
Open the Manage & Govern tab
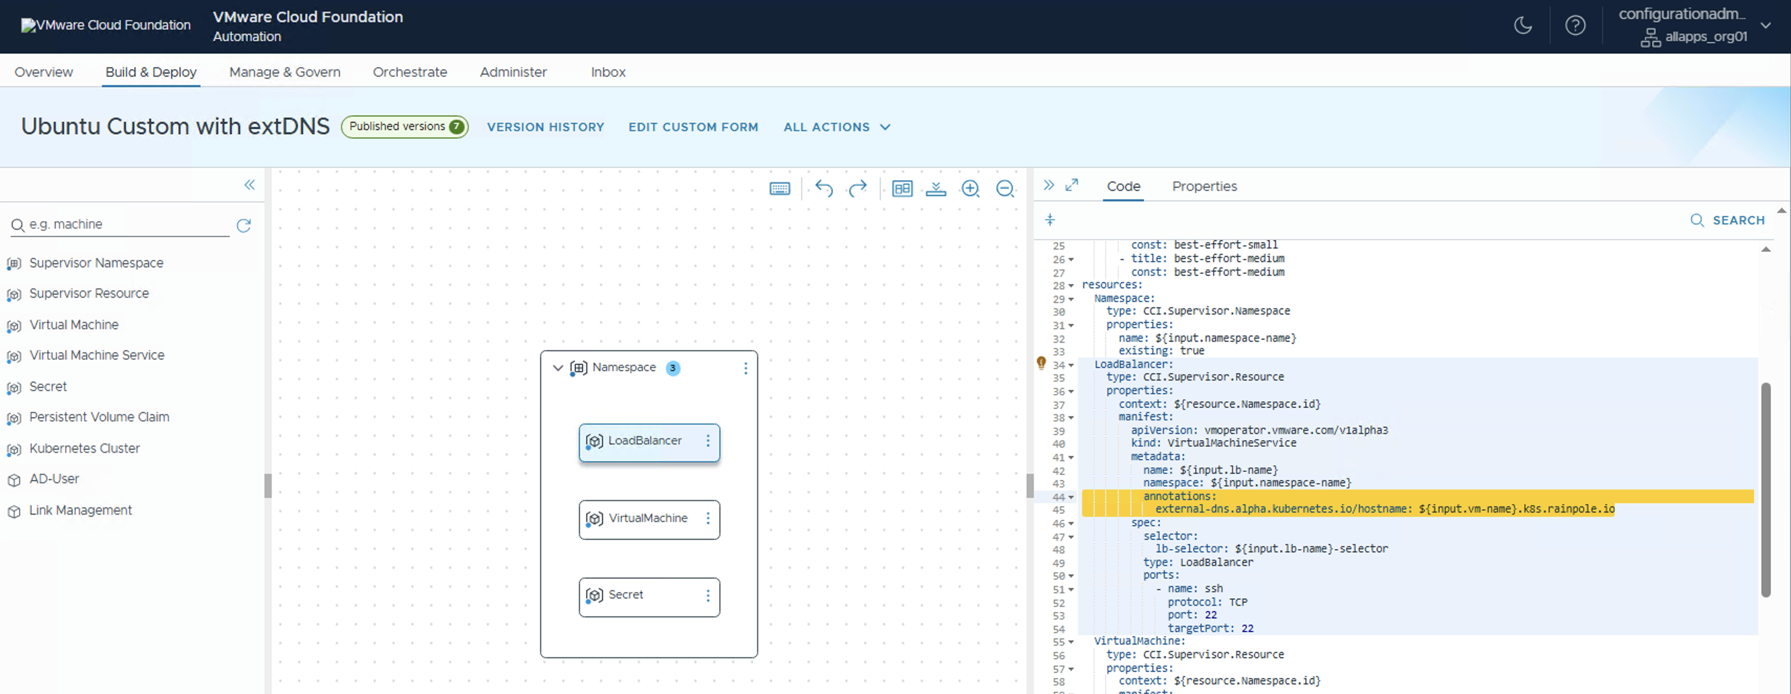click(284, 72)
